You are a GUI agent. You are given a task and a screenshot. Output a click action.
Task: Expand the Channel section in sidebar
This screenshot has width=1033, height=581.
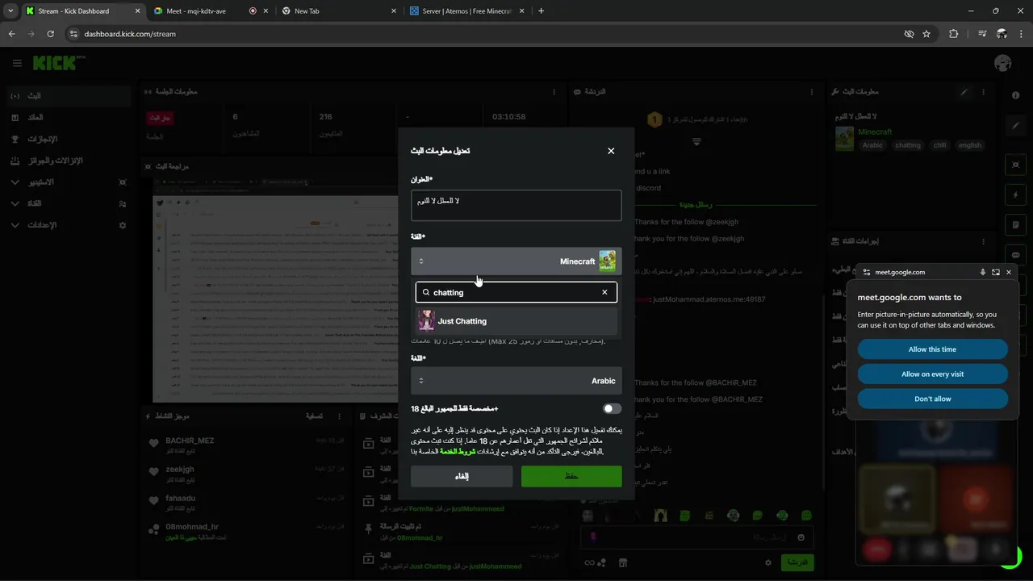[x=69, y=203]
